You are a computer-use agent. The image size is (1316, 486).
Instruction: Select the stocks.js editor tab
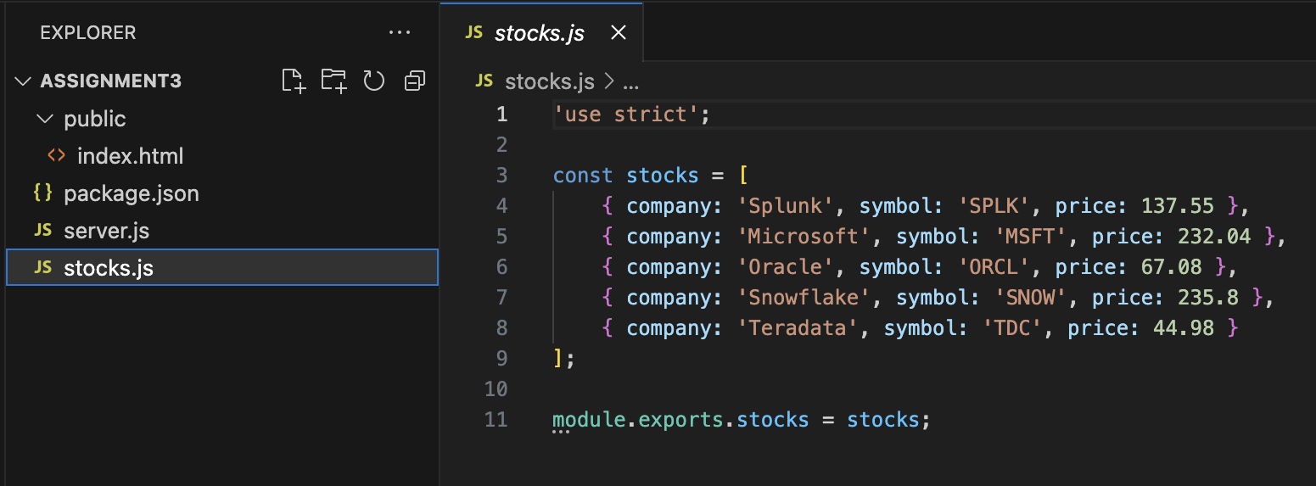click(x=541, y=33)
